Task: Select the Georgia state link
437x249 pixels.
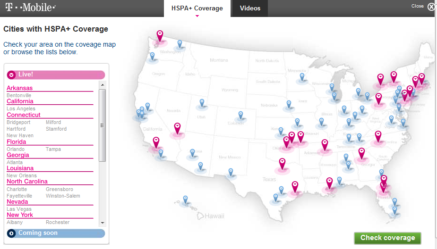Action: [18, 155]
